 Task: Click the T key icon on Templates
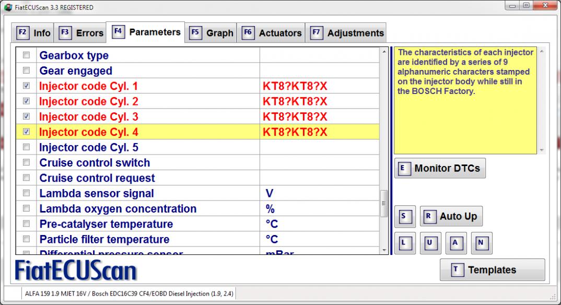pyautogui.click(x=457, y=269)
